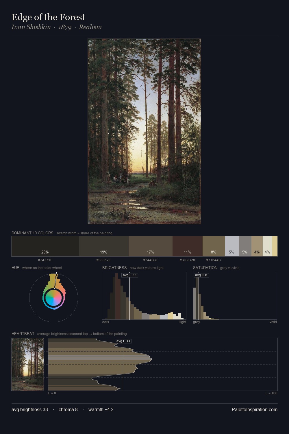This screenshot has height=434, width=289.
Task: Click the 'L = 0' axis label
Action: (52, 393)
